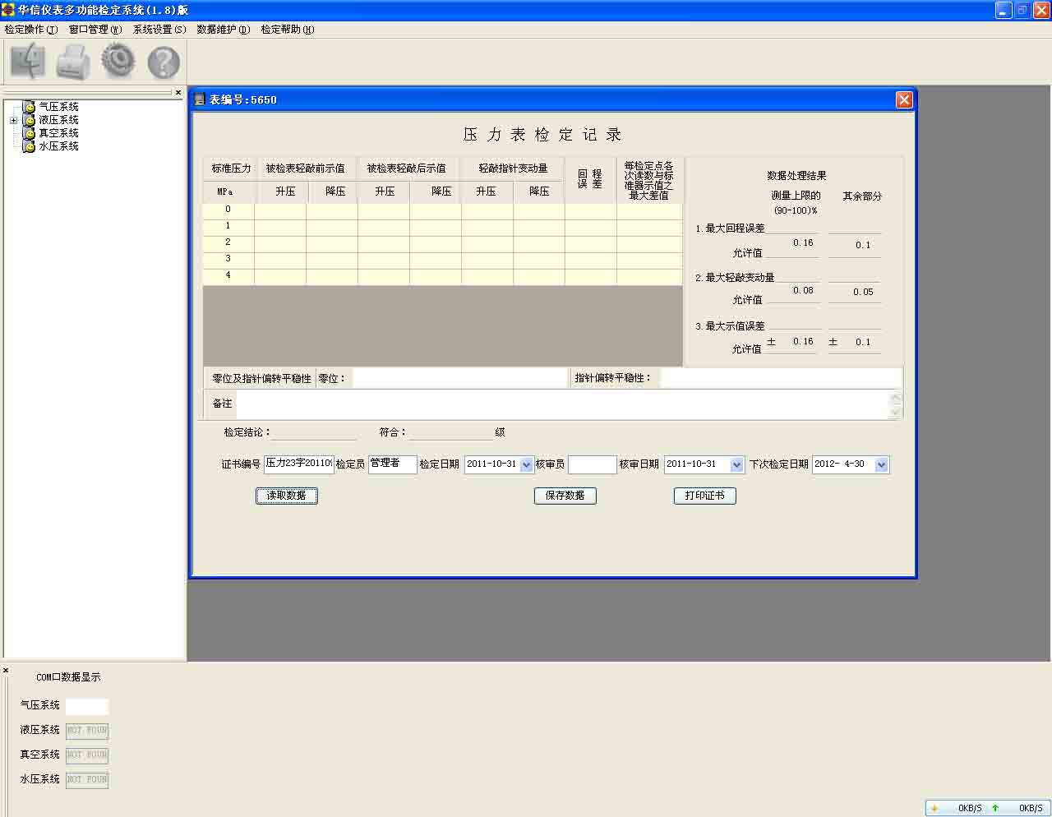Open the 检定日期 date dropdown
This screenshot has width=1052, height=817.
point(527,465)
